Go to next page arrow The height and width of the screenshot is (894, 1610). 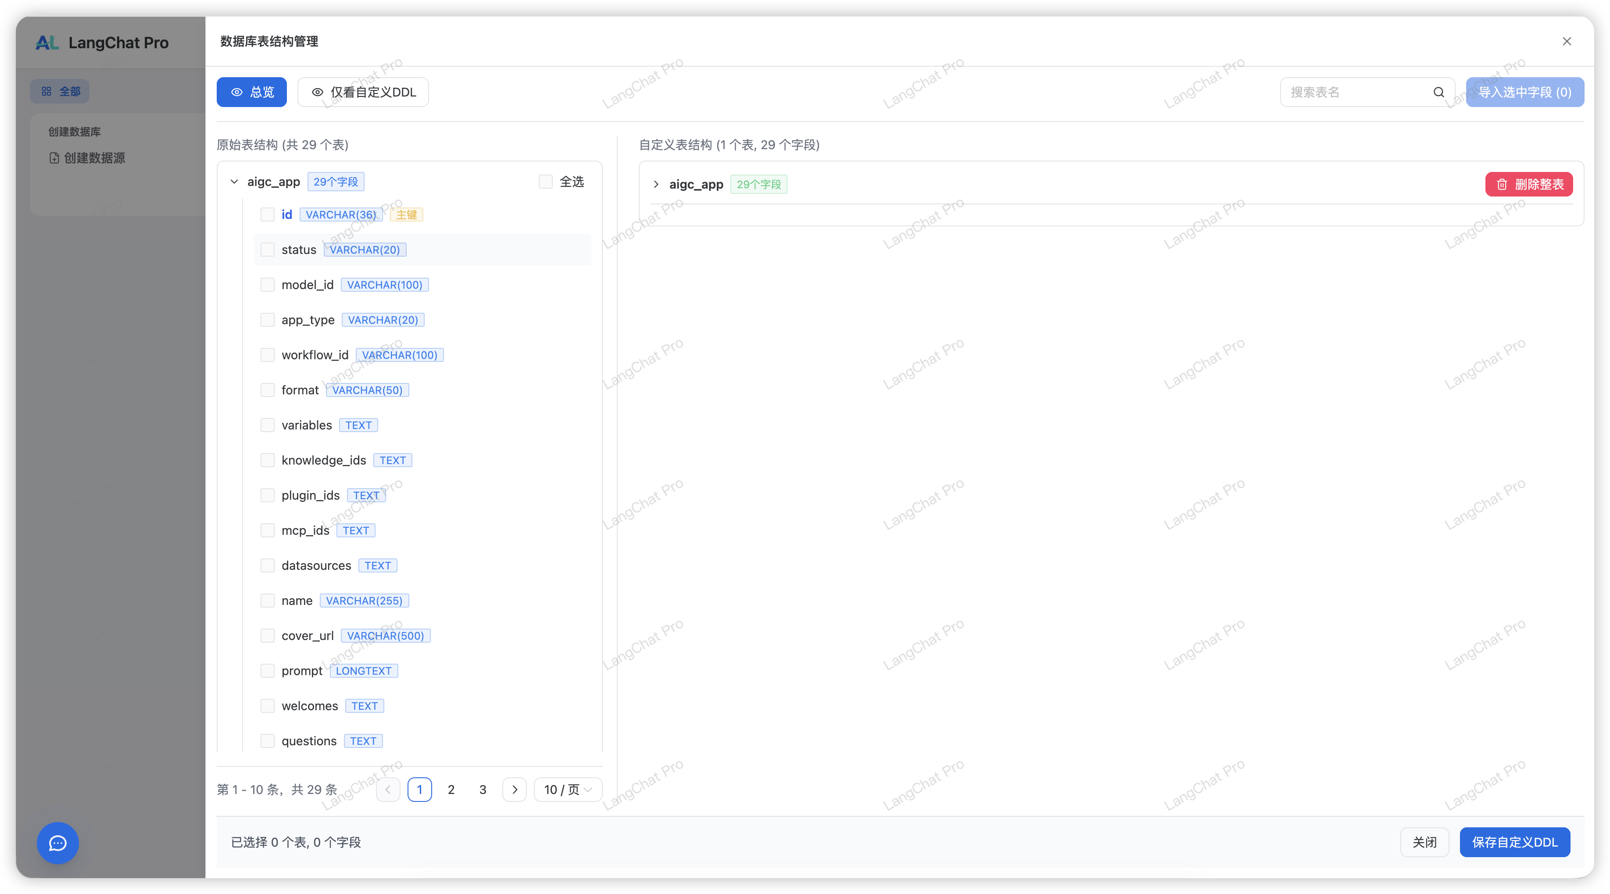(x=515, y=790)
